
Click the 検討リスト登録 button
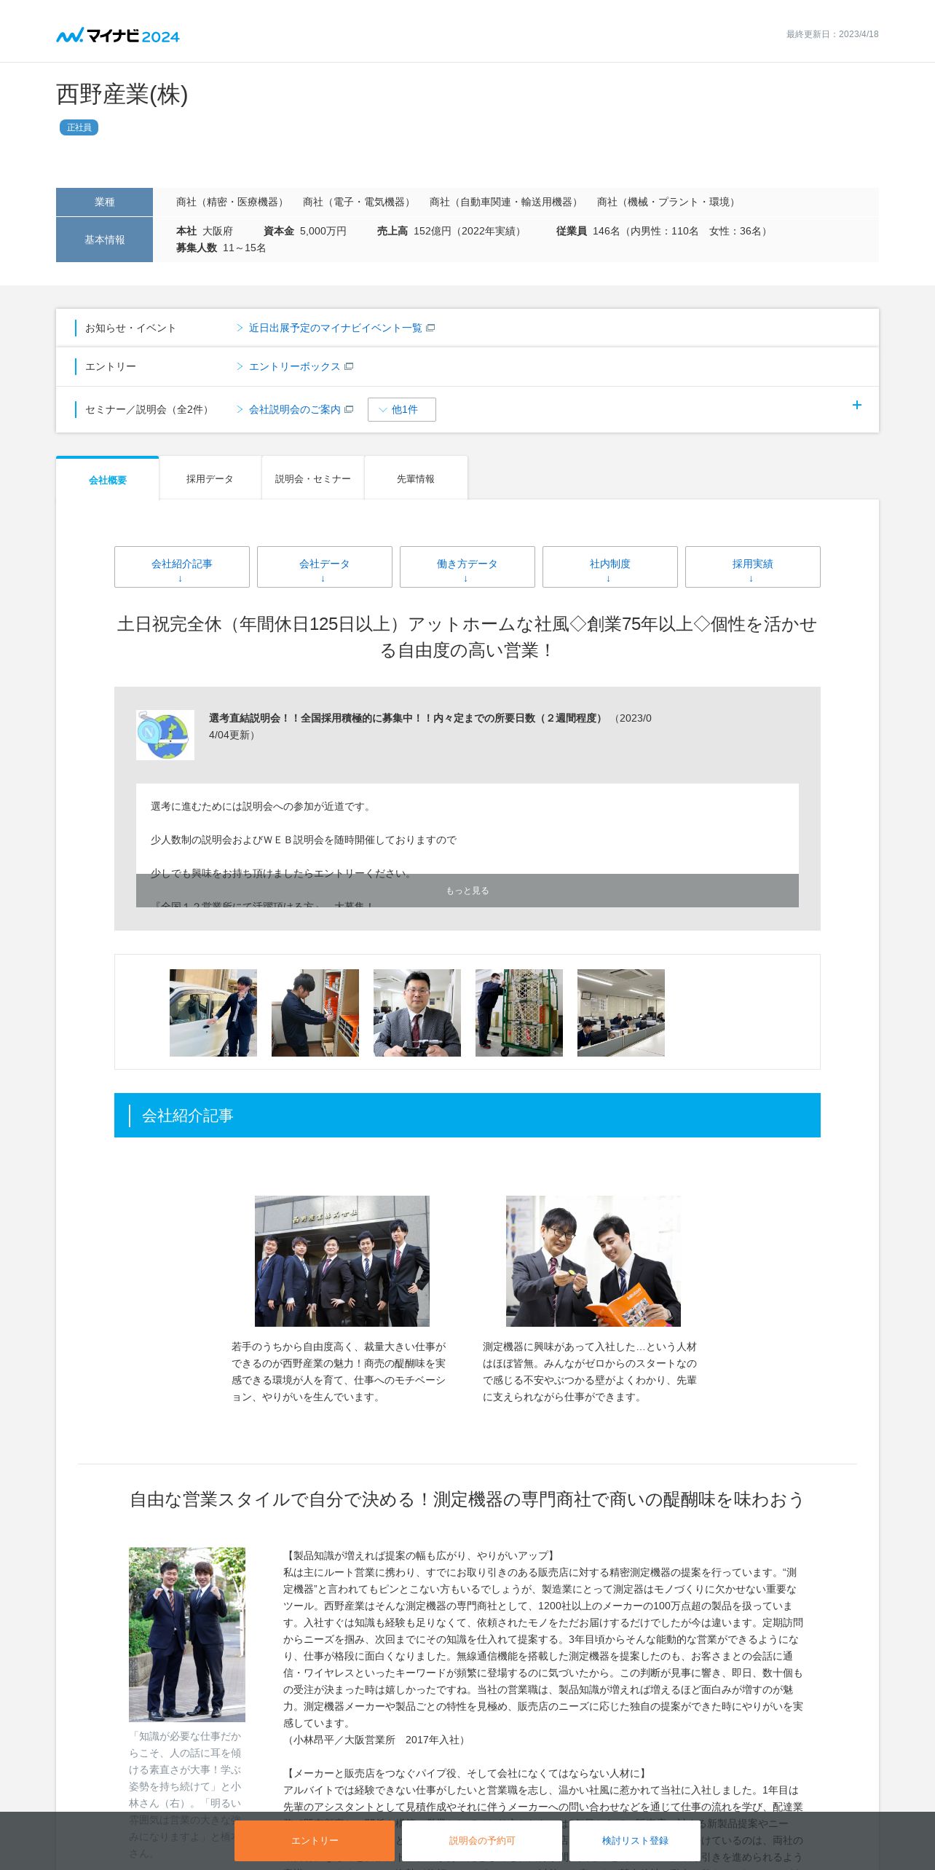click(635, 1841)
